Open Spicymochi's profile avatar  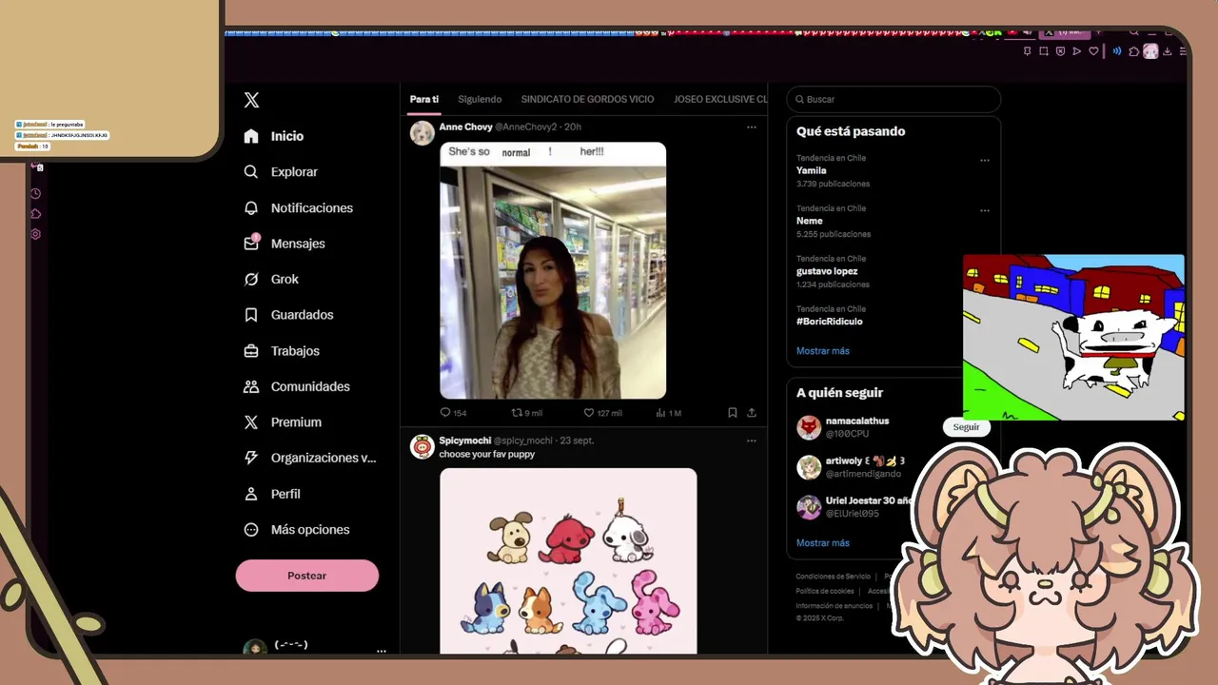point(422,446)
